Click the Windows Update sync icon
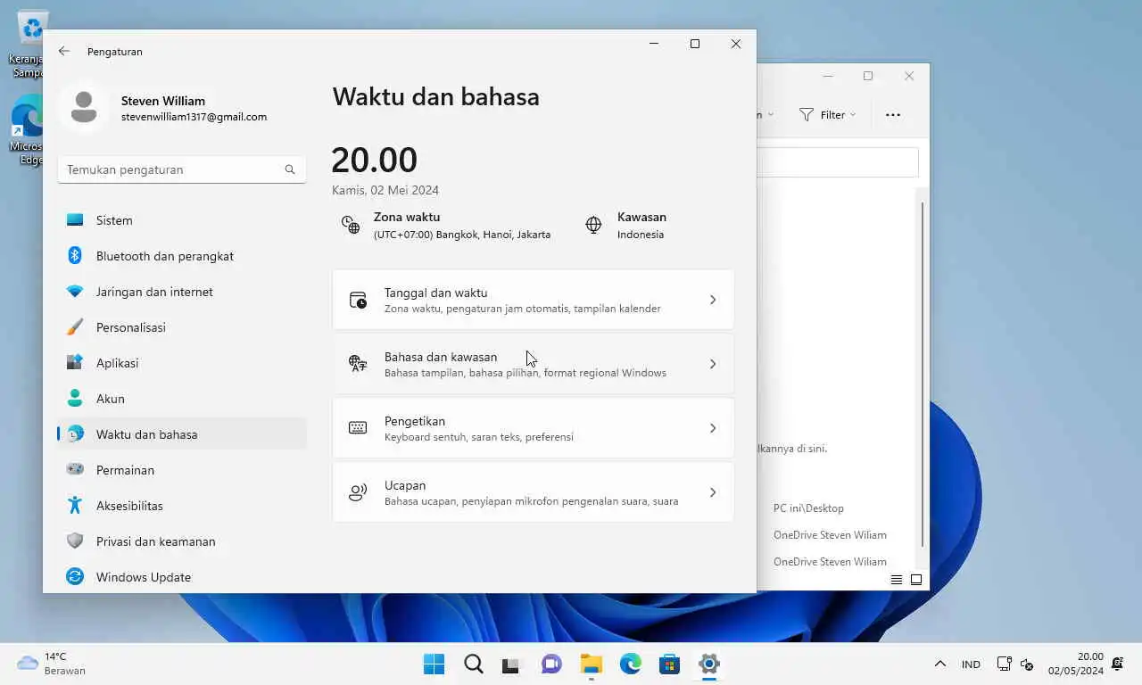This screenshot has height=685, width=1142. coord(75,577)
